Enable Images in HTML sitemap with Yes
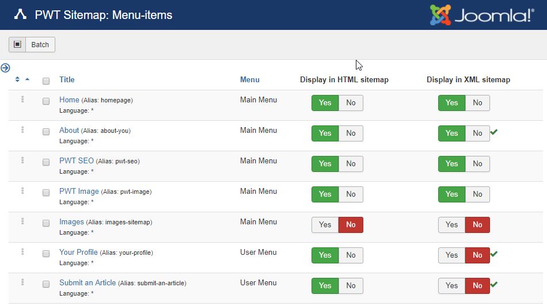This screenshot has width=547, height=306. [325, 225]
